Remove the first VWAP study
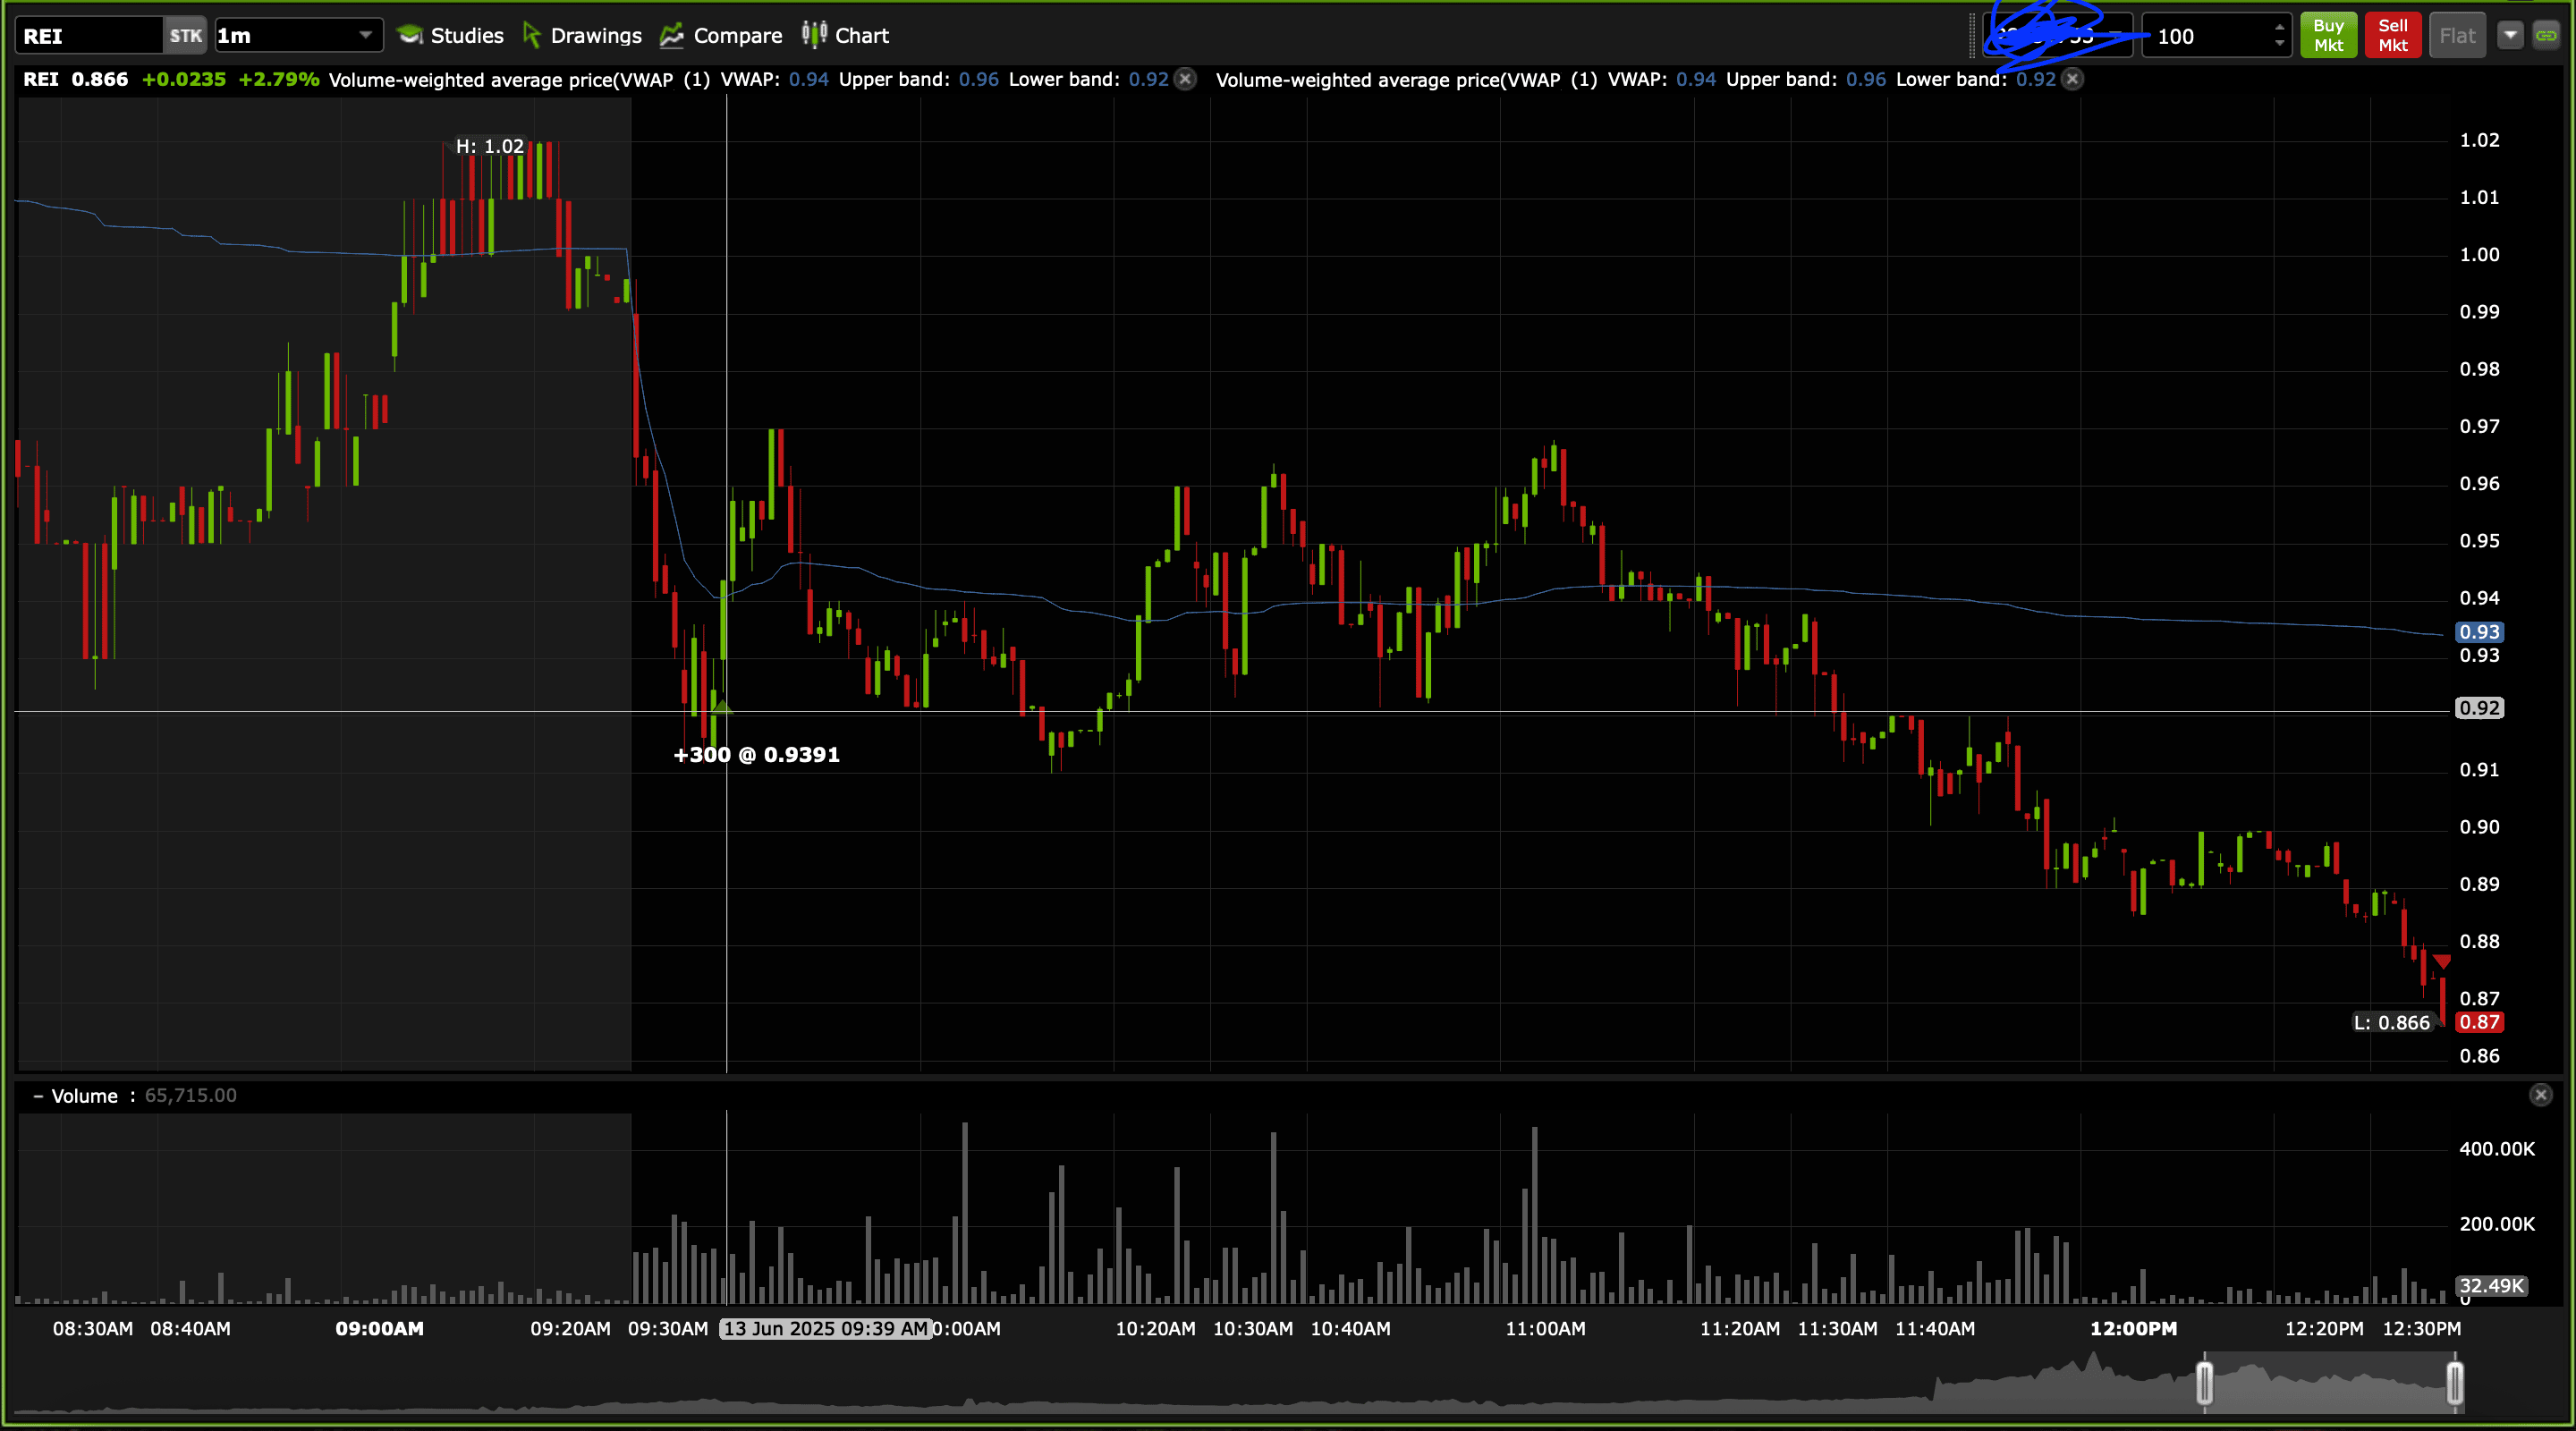Viewport: 2576px width, 1431px height. [x=1185, y=79]
